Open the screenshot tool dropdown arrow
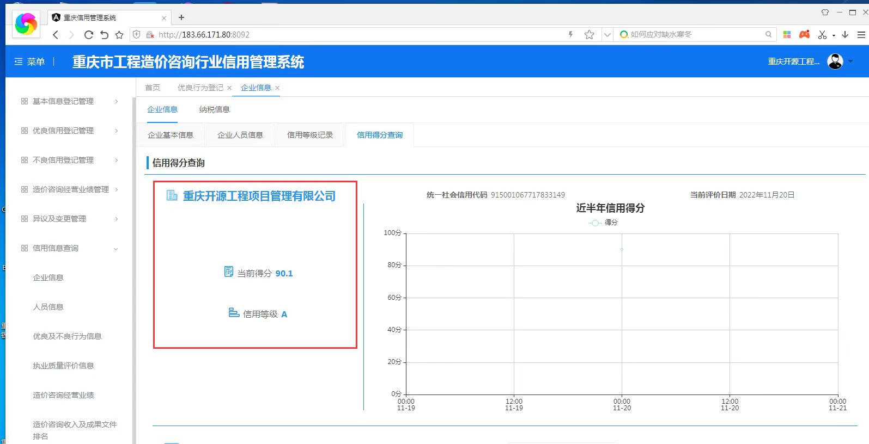869x444 pixels. [834, 36]
